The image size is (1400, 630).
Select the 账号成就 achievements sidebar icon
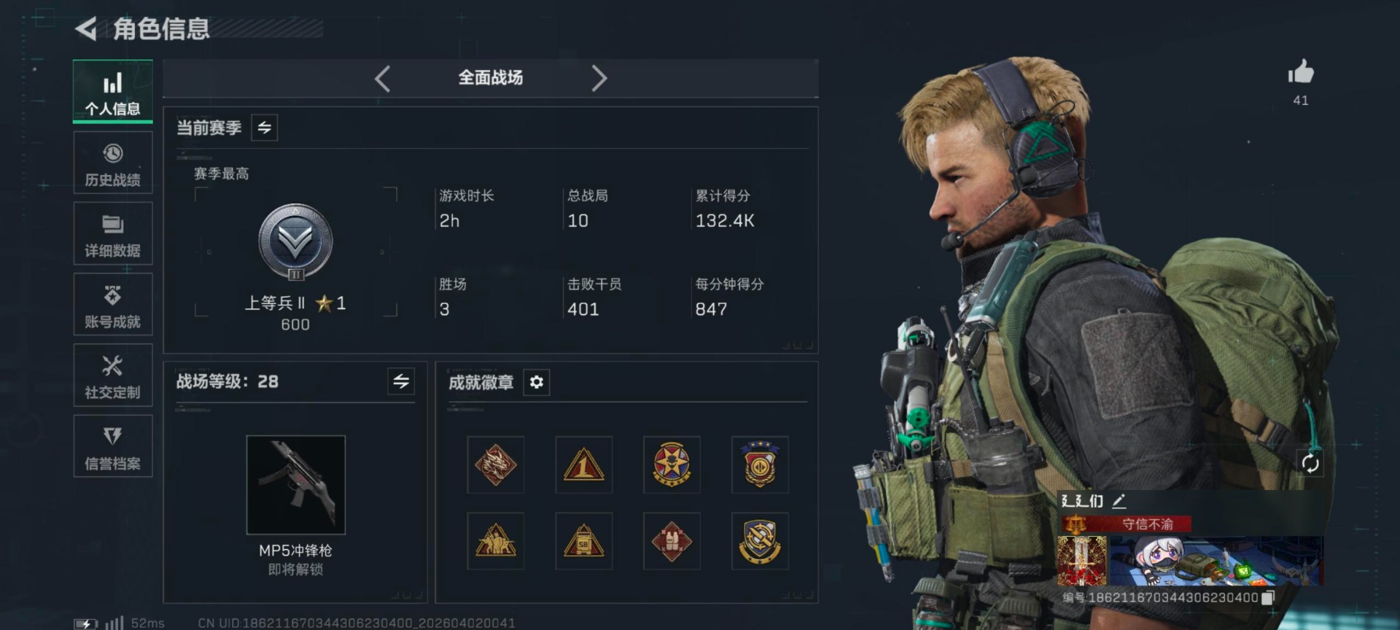pos(113,305)
